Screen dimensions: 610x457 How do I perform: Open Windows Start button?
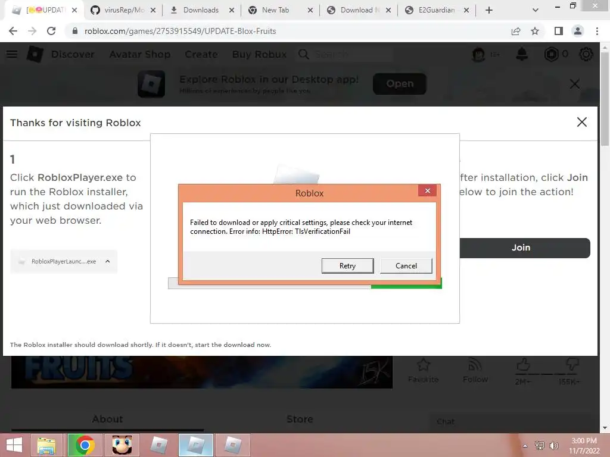[x=14, y=445]
